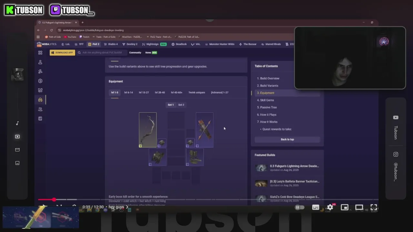The width and height of the screenshot is (413, 232).
Task: Click the quiver equipment slot
Action: click(x=205, y=130)
